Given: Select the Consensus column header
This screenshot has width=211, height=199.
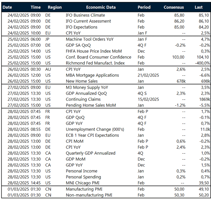Looking at the screenshot, I should pos(174,7).
